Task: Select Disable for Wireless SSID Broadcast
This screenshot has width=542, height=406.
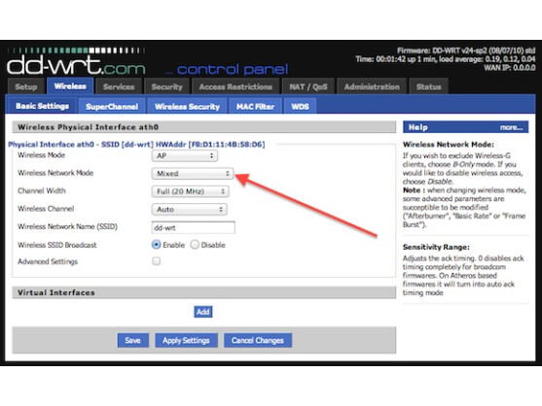Action: point(195,245)
